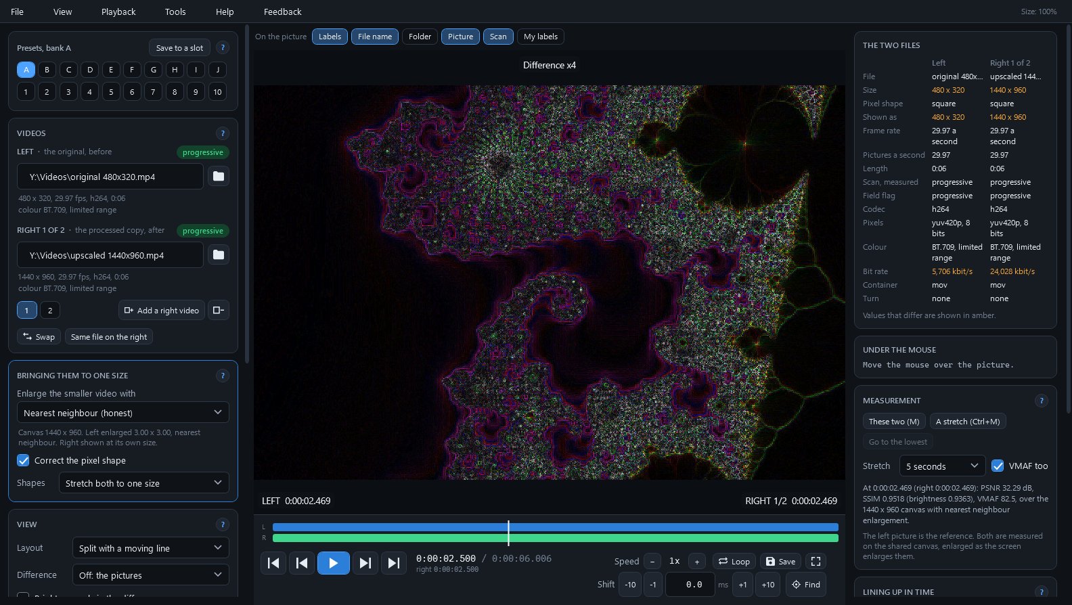The width and height of the screenshot is (1072, 605).
Task: Click the left video blue timeline bar
Action: coord(556,527)
